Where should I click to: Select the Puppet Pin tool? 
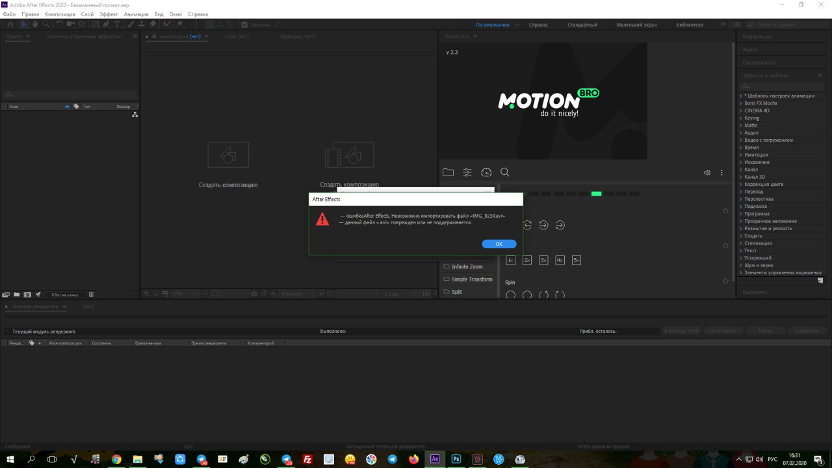[x=179, y=24]
